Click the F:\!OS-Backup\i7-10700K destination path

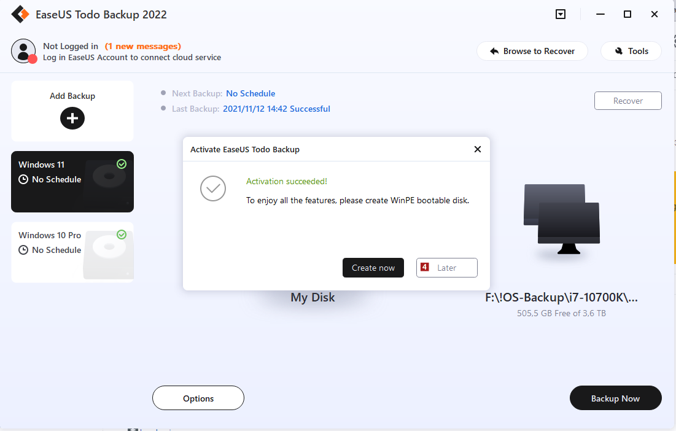point(561,297)
